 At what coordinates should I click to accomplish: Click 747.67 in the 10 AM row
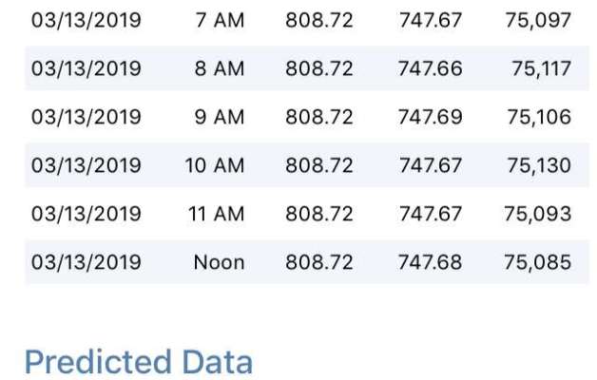tap(431, 165)
